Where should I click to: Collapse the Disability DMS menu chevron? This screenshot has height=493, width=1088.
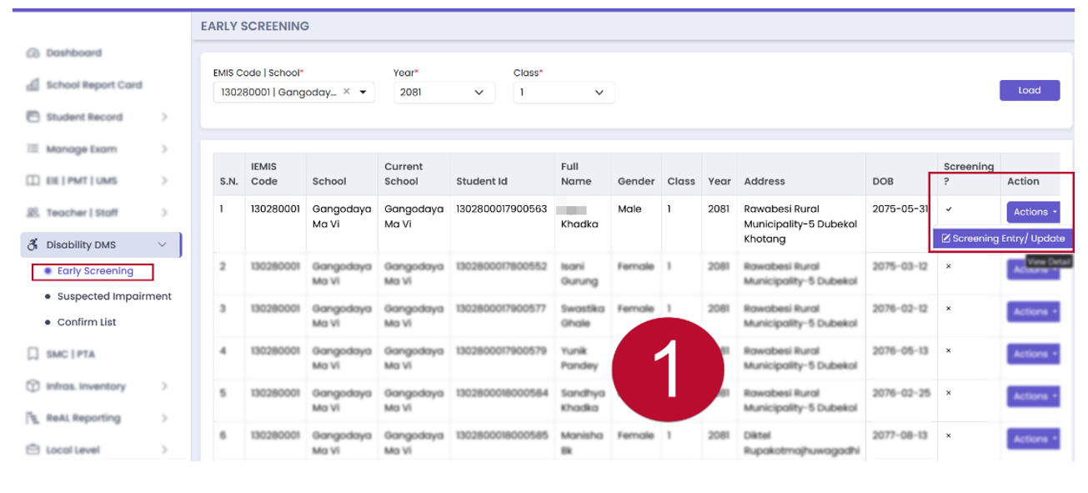pos(163,244)
